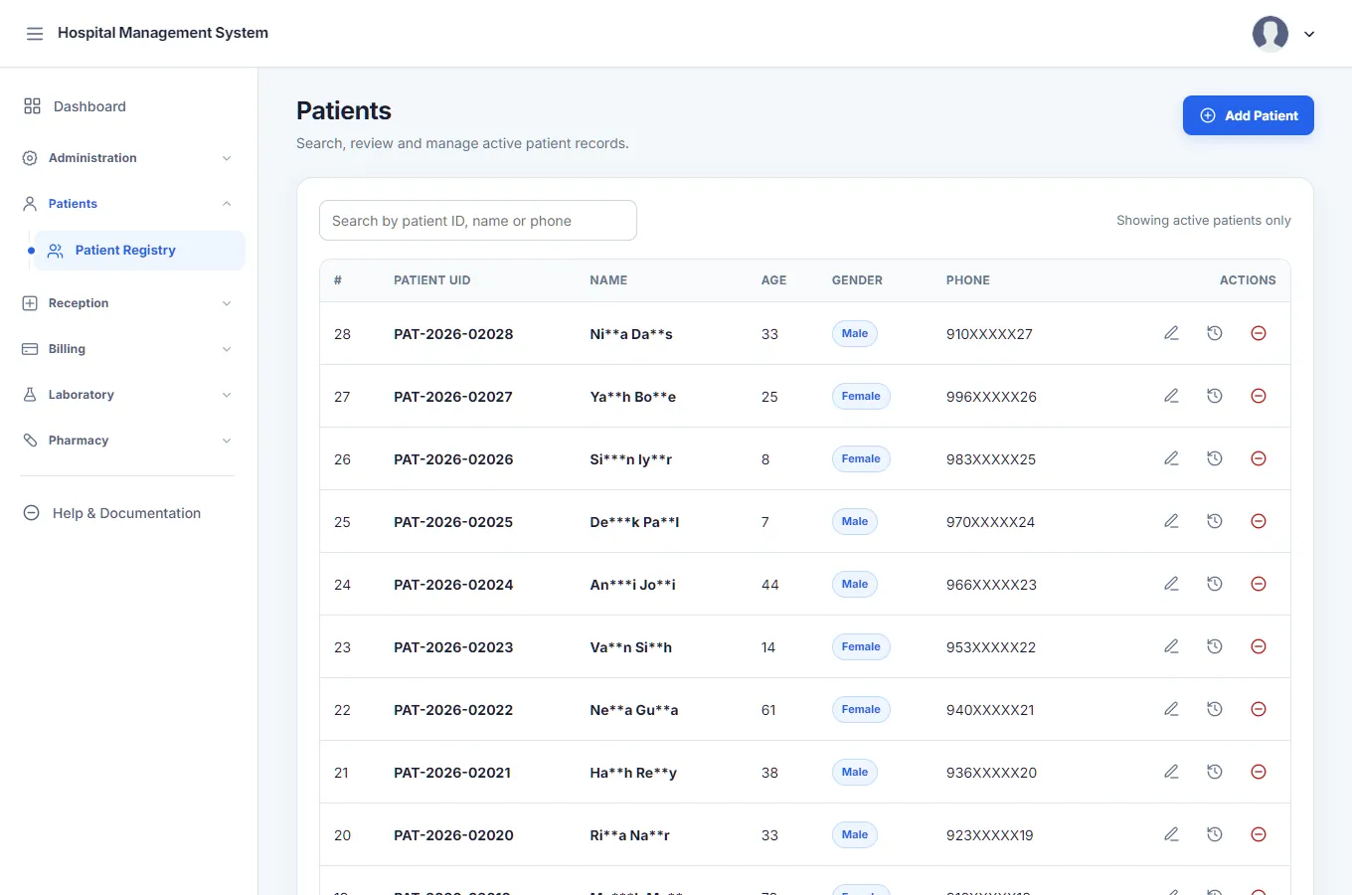The height and width of the screenshot is (895, 1352).
Task: Click the AGE column header
Action: (x=773, y=280)
